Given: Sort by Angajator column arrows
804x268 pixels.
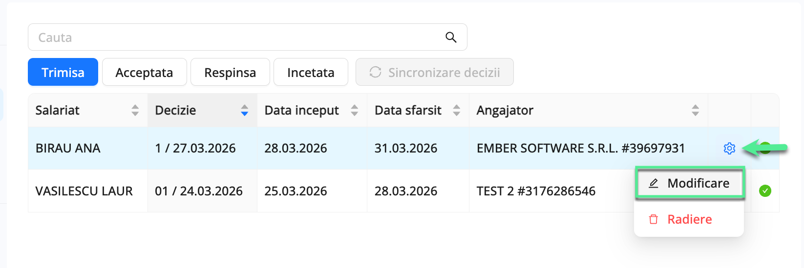Looking at the screenshot, I should click(695, 110).
